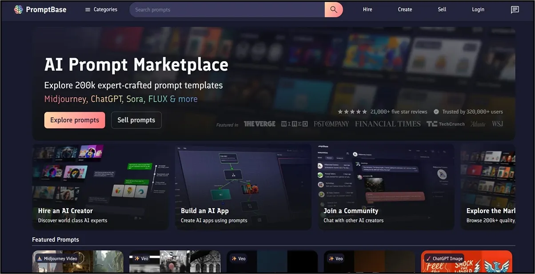This screenshot has height=274, width=535.
Task: Click the ChatGPT Image featured prompt
Action: 467,262
